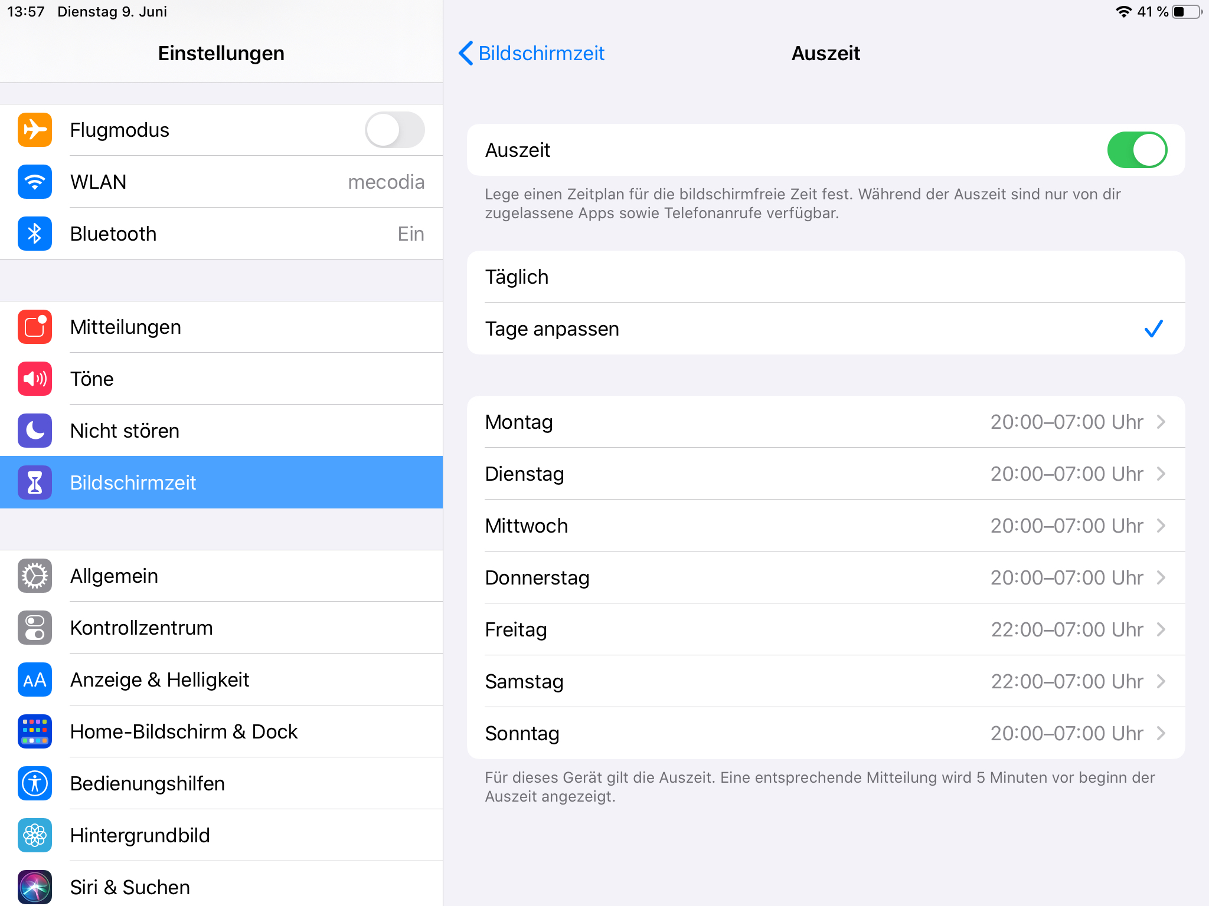Open the Freitag schedule details

[x=825, y=629]
